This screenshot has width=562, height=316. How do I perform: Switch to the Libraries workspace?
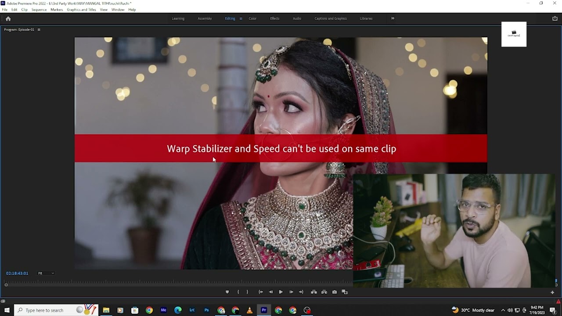(x=366, y=18)
